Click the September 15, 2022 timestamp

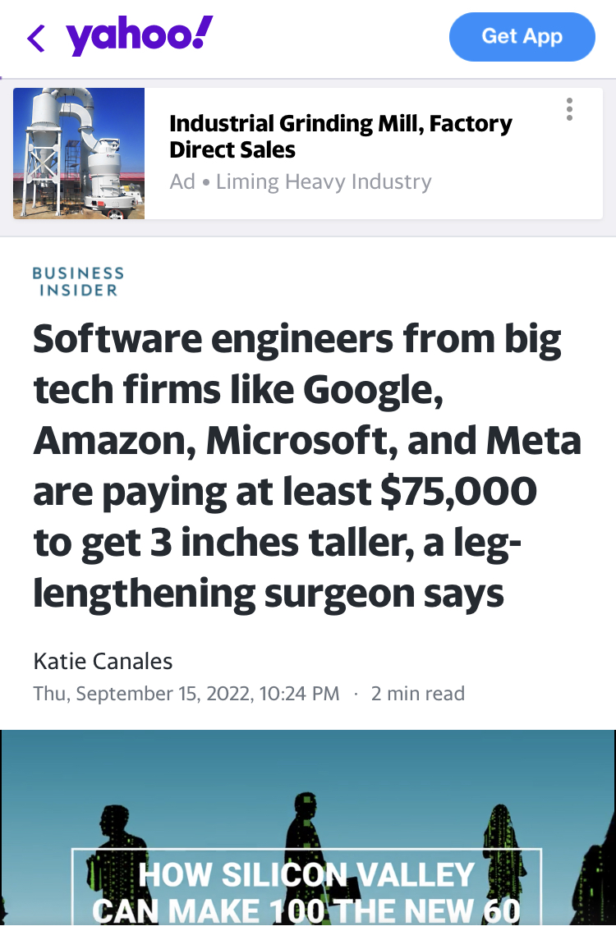(x=186, y=694)
